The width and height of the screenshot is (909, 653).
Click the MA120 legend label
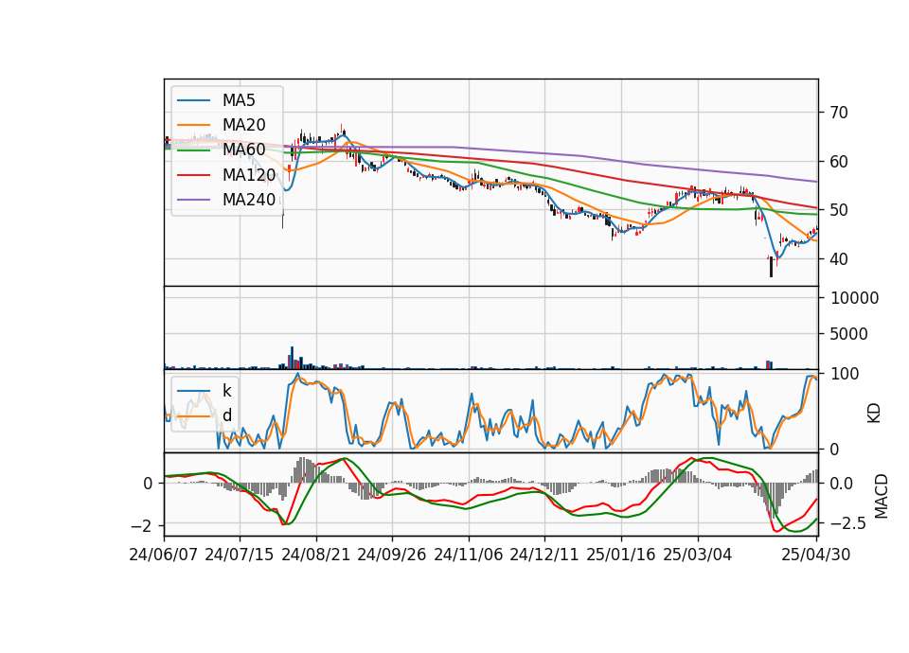click(249, 174)
